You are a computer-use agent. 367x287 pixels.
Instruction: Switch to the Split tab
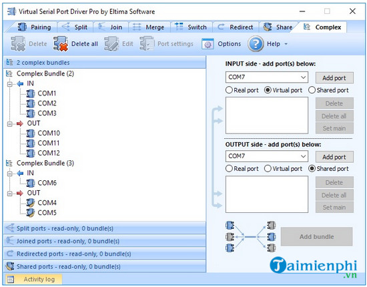76,27
